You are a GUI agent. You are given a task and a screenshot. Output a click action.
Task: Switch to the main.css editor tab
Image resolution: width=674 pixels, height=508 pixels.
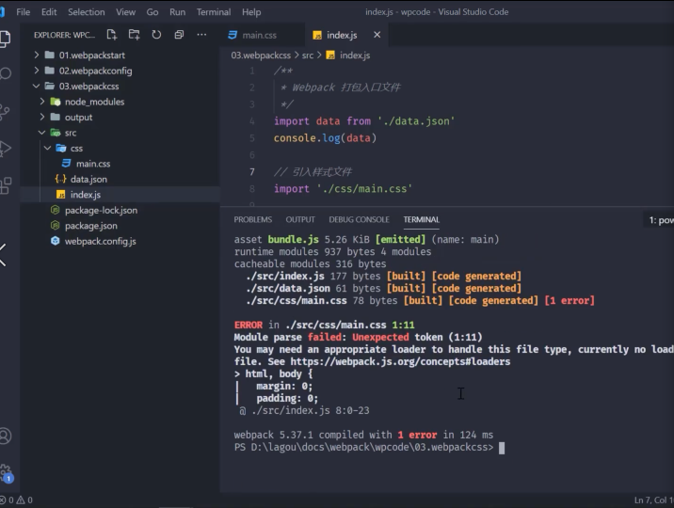[260, 35]
